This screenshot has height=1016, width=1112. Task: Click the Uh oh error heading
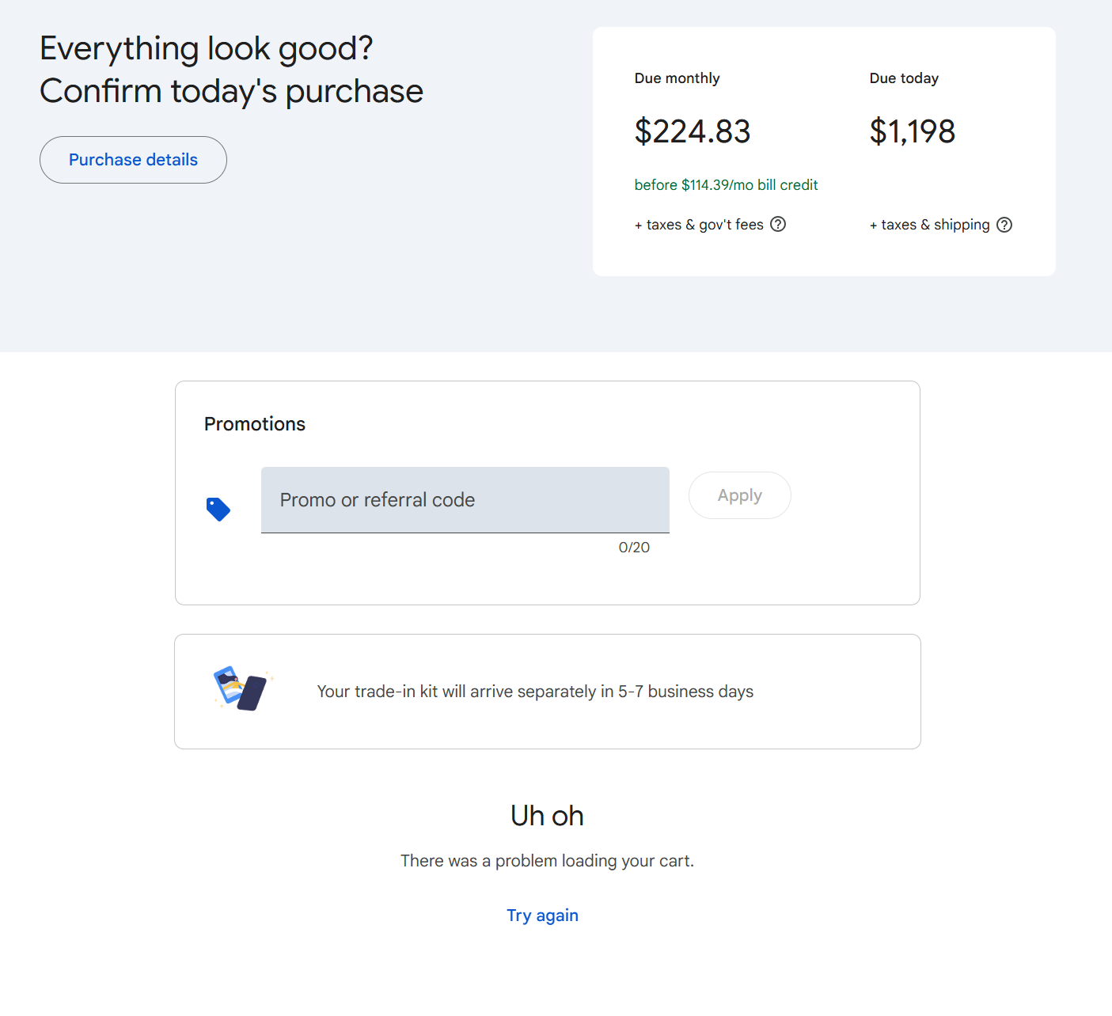pyautogui.click(x=547, y=816)
